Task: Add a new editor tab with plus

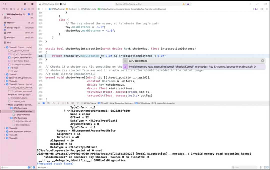Action: click(250, 4)
